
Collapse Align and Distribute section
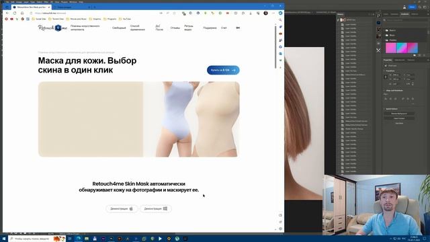(384, 91)
